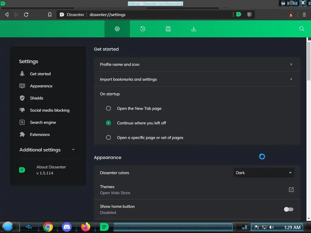Expand Import bookmarks and settings
The width and height of the screenshot is (311, 233).
coord(197,79)
